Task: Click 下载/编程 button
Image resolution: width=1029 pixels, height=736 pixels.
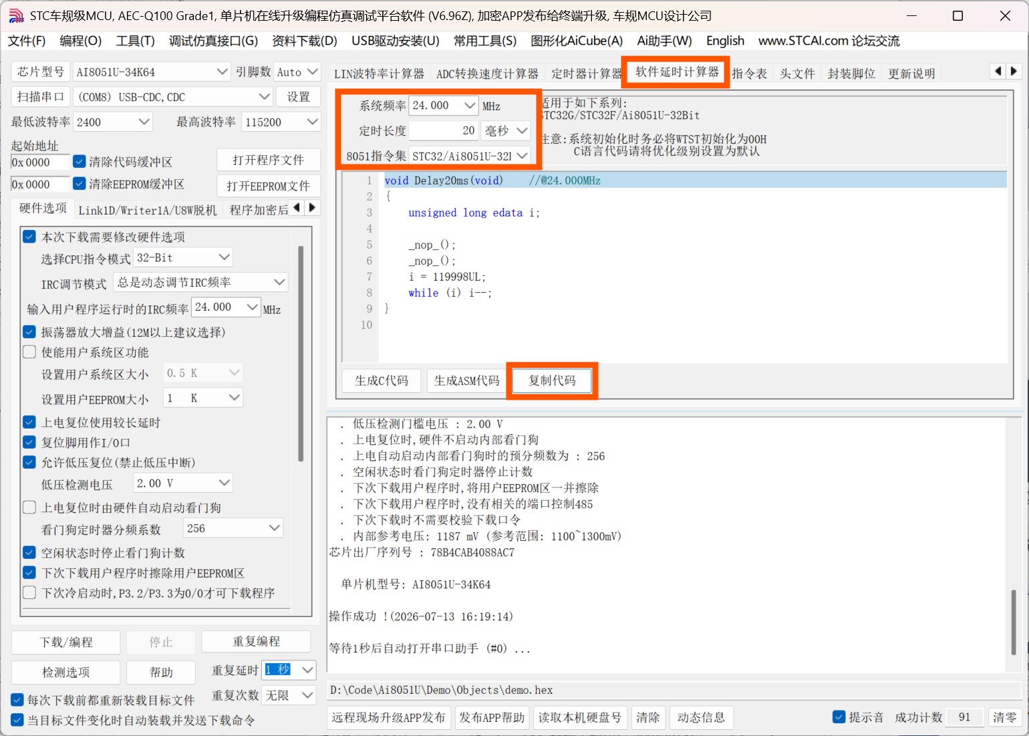Action: pyautogui.click(x=65, y=642)
